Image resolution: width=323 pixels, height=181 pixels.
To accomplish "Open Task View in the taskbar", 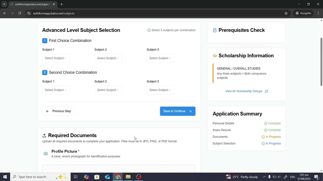I will coord(76,177).
